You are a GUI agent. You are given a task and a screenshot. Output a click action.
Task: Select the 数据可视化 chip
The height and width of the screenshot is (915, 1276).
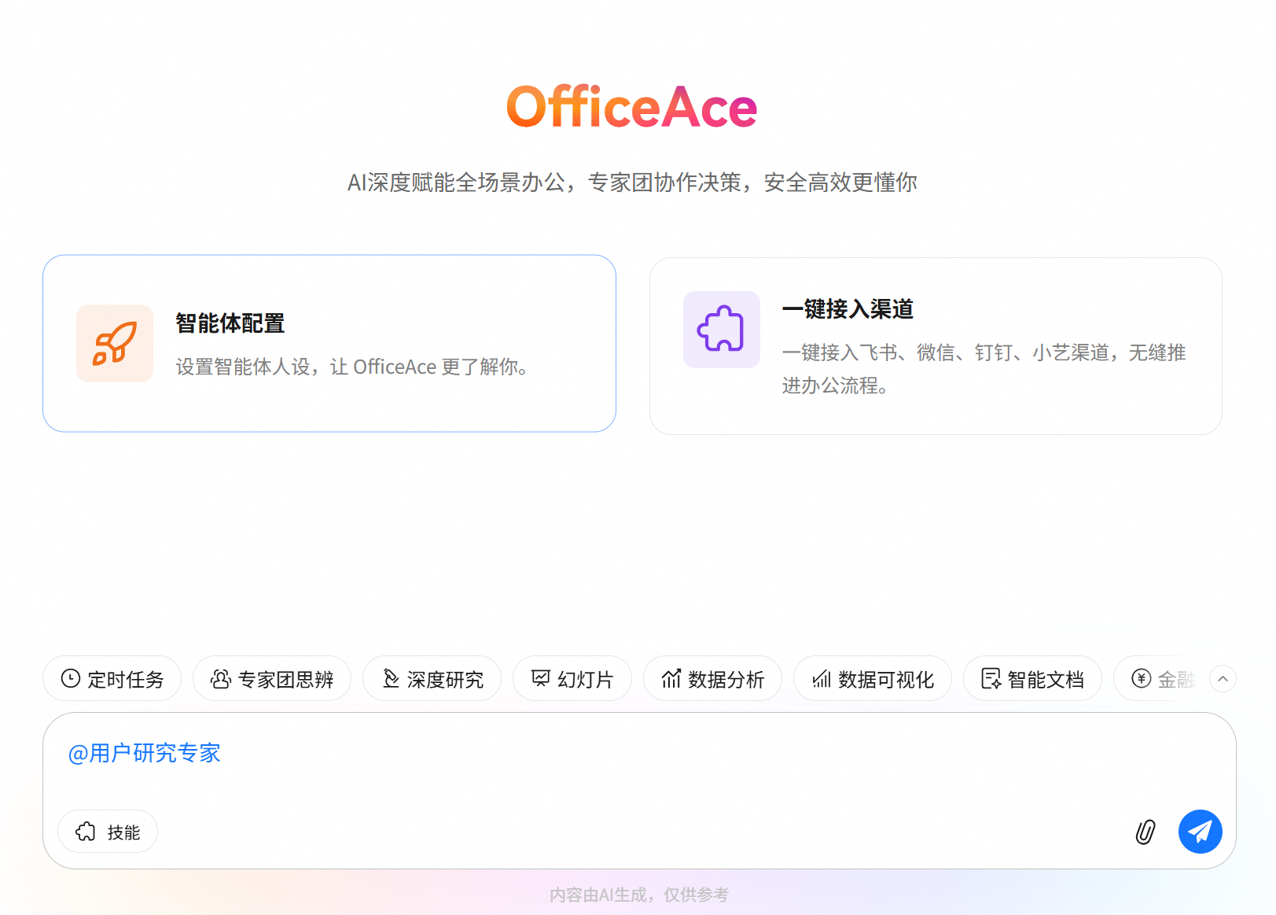coord(873,678)
